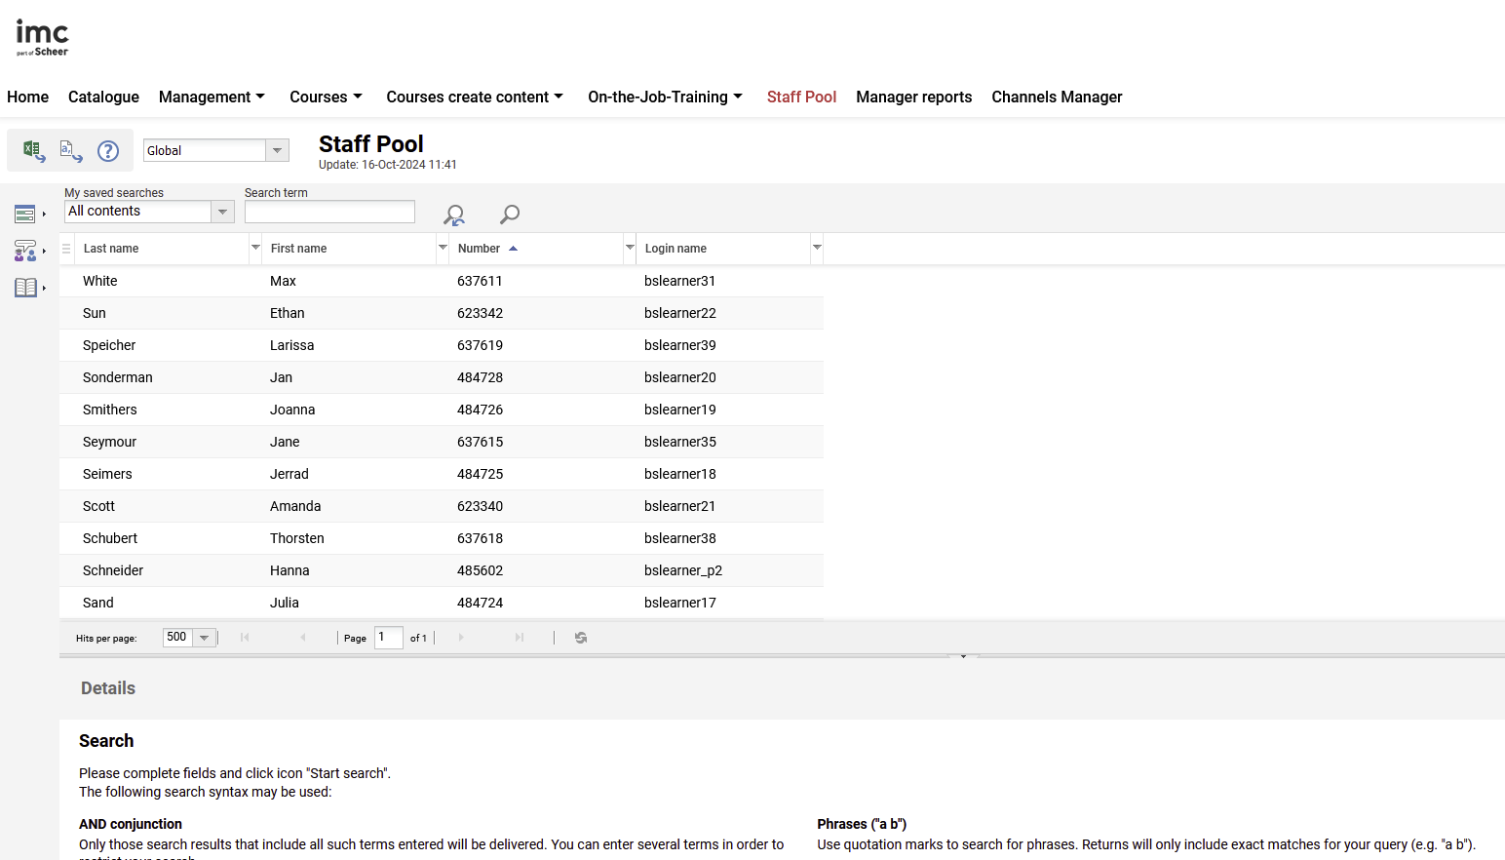Click the reset search magnifier icon
Image resolution: width=1505 pixels, height=860 pixels.
(454, 215)
